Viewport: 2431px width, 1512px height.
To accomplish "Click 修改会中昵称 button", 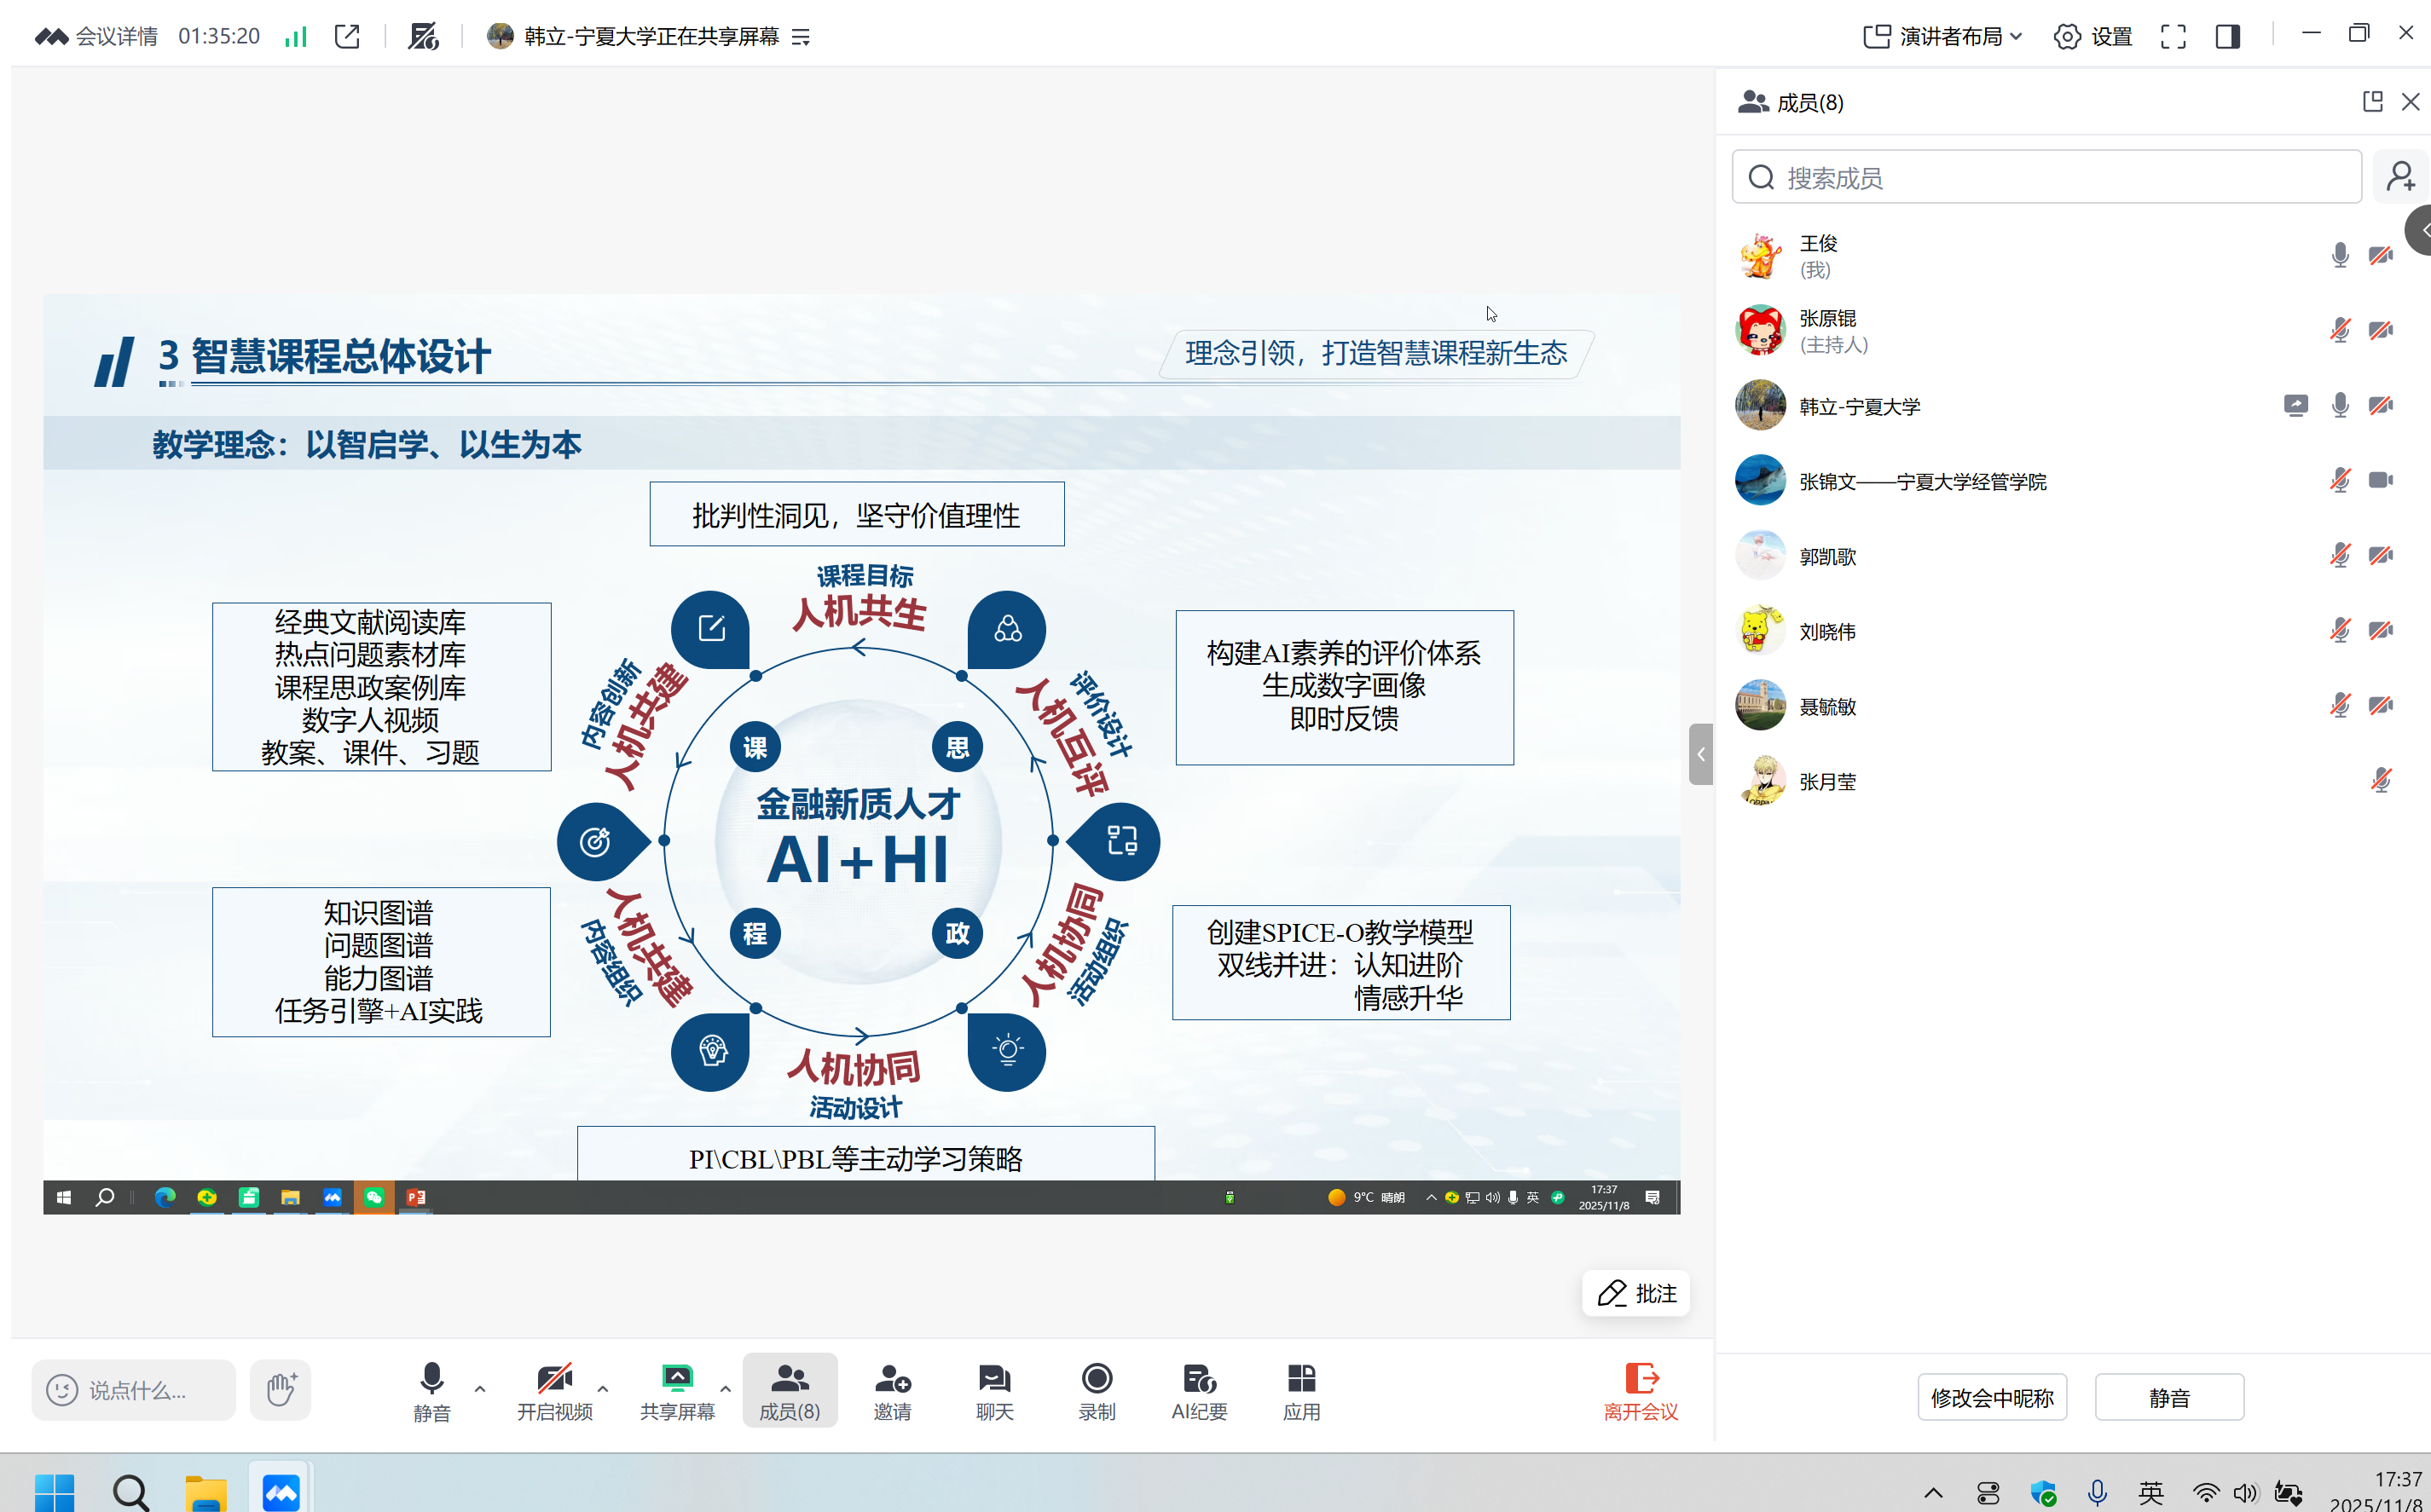I will [1991, 1397].
